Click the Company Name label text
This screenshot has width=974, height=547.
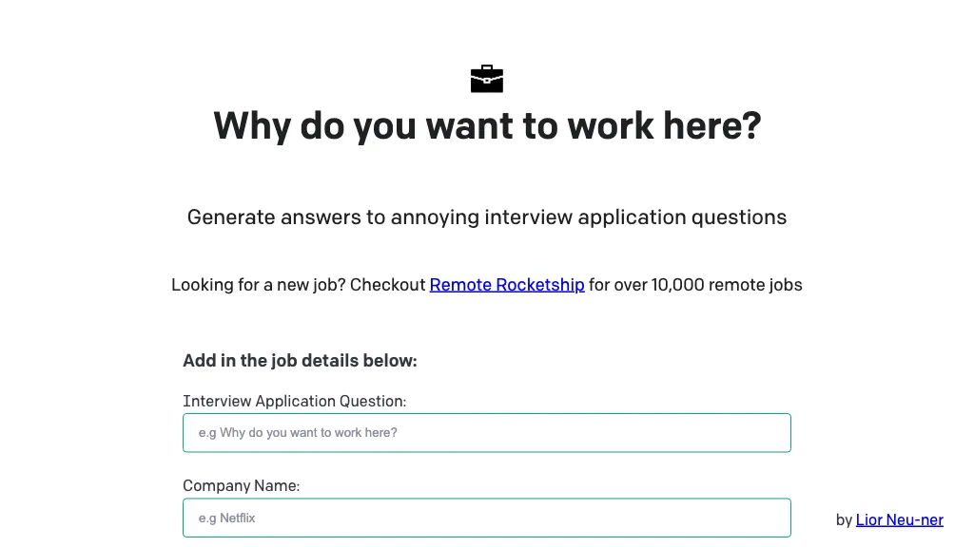pyautogui.click(x=241, y=485)
